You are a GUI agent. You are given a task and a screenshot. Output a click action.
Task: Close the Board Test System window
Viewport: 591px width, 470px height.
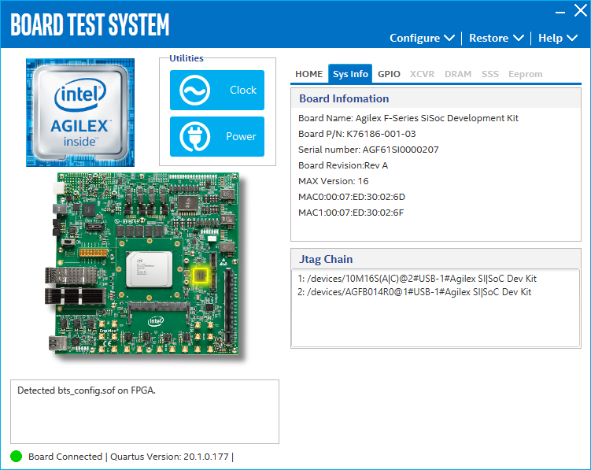581,10
